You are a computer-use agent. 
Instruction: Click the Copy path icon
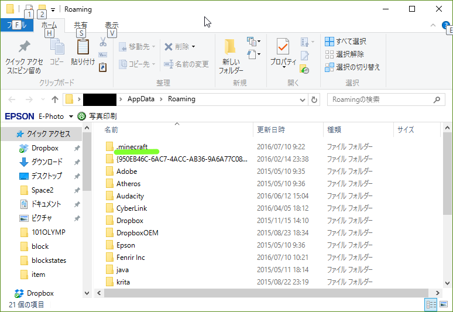pyautogui.click(x=103, y=54)
